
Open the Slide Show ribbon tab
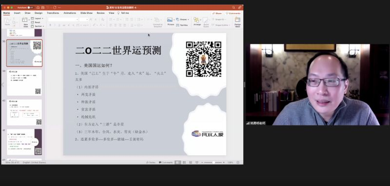(86, 13)
